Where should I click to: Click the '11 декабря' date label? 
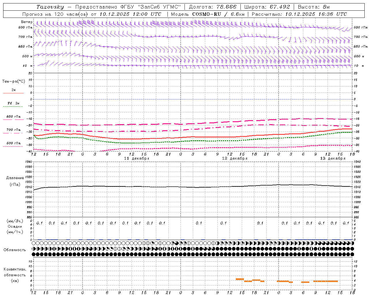coord(137,158)
